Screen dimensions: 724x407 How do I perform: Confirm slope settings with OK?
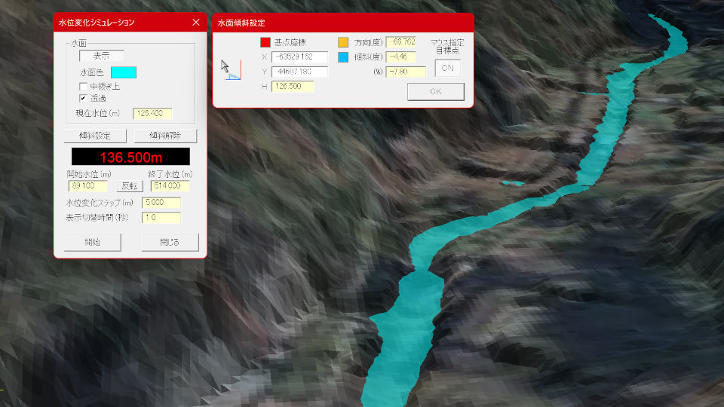[435, 92]
